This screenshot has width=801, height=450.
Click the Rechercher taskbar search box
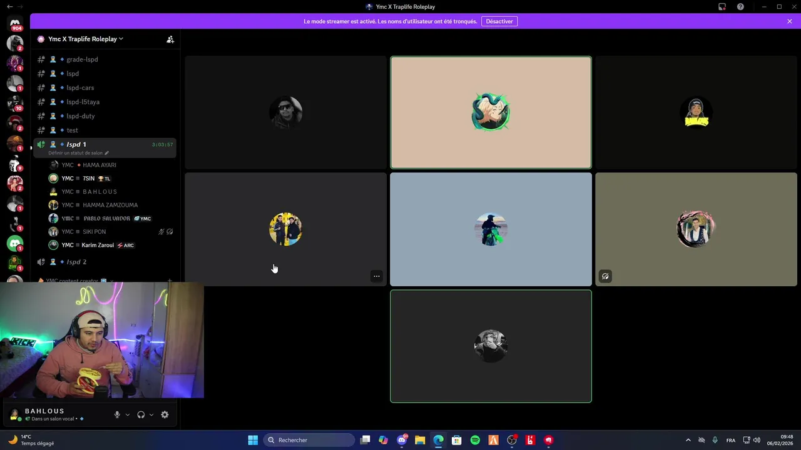click(x=310, y=440)
